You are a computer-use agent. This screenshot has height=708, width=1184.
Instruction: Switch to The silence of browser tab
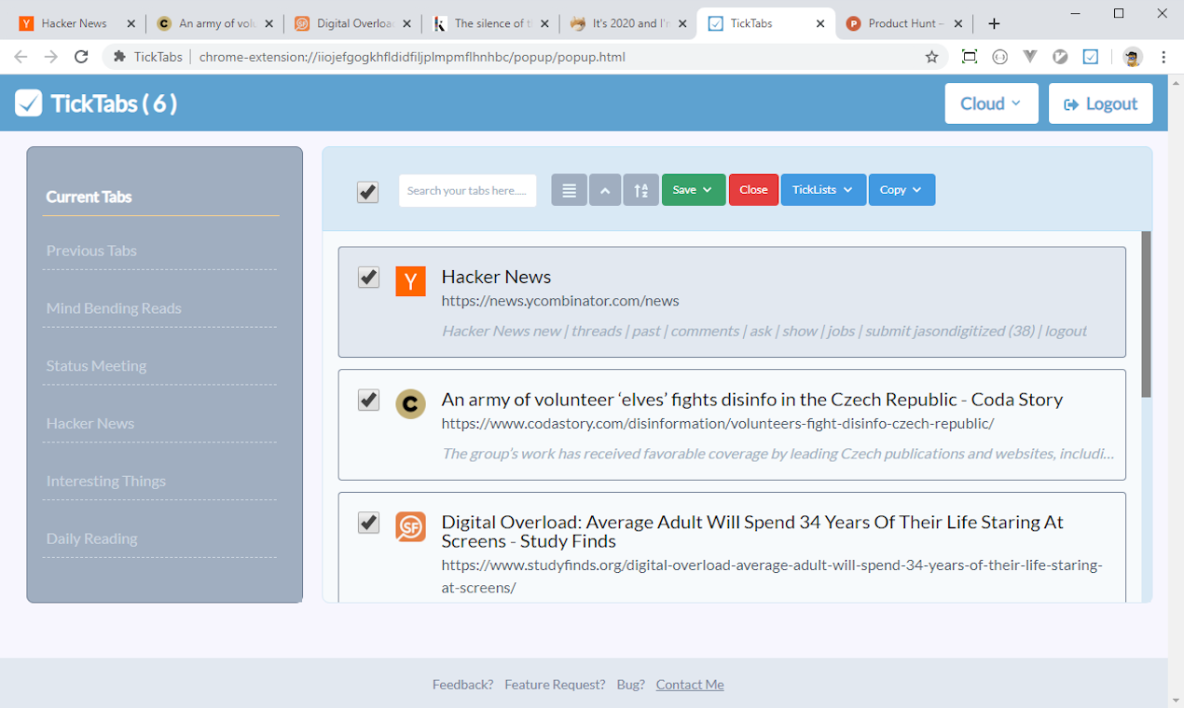[x=491, y=23]
